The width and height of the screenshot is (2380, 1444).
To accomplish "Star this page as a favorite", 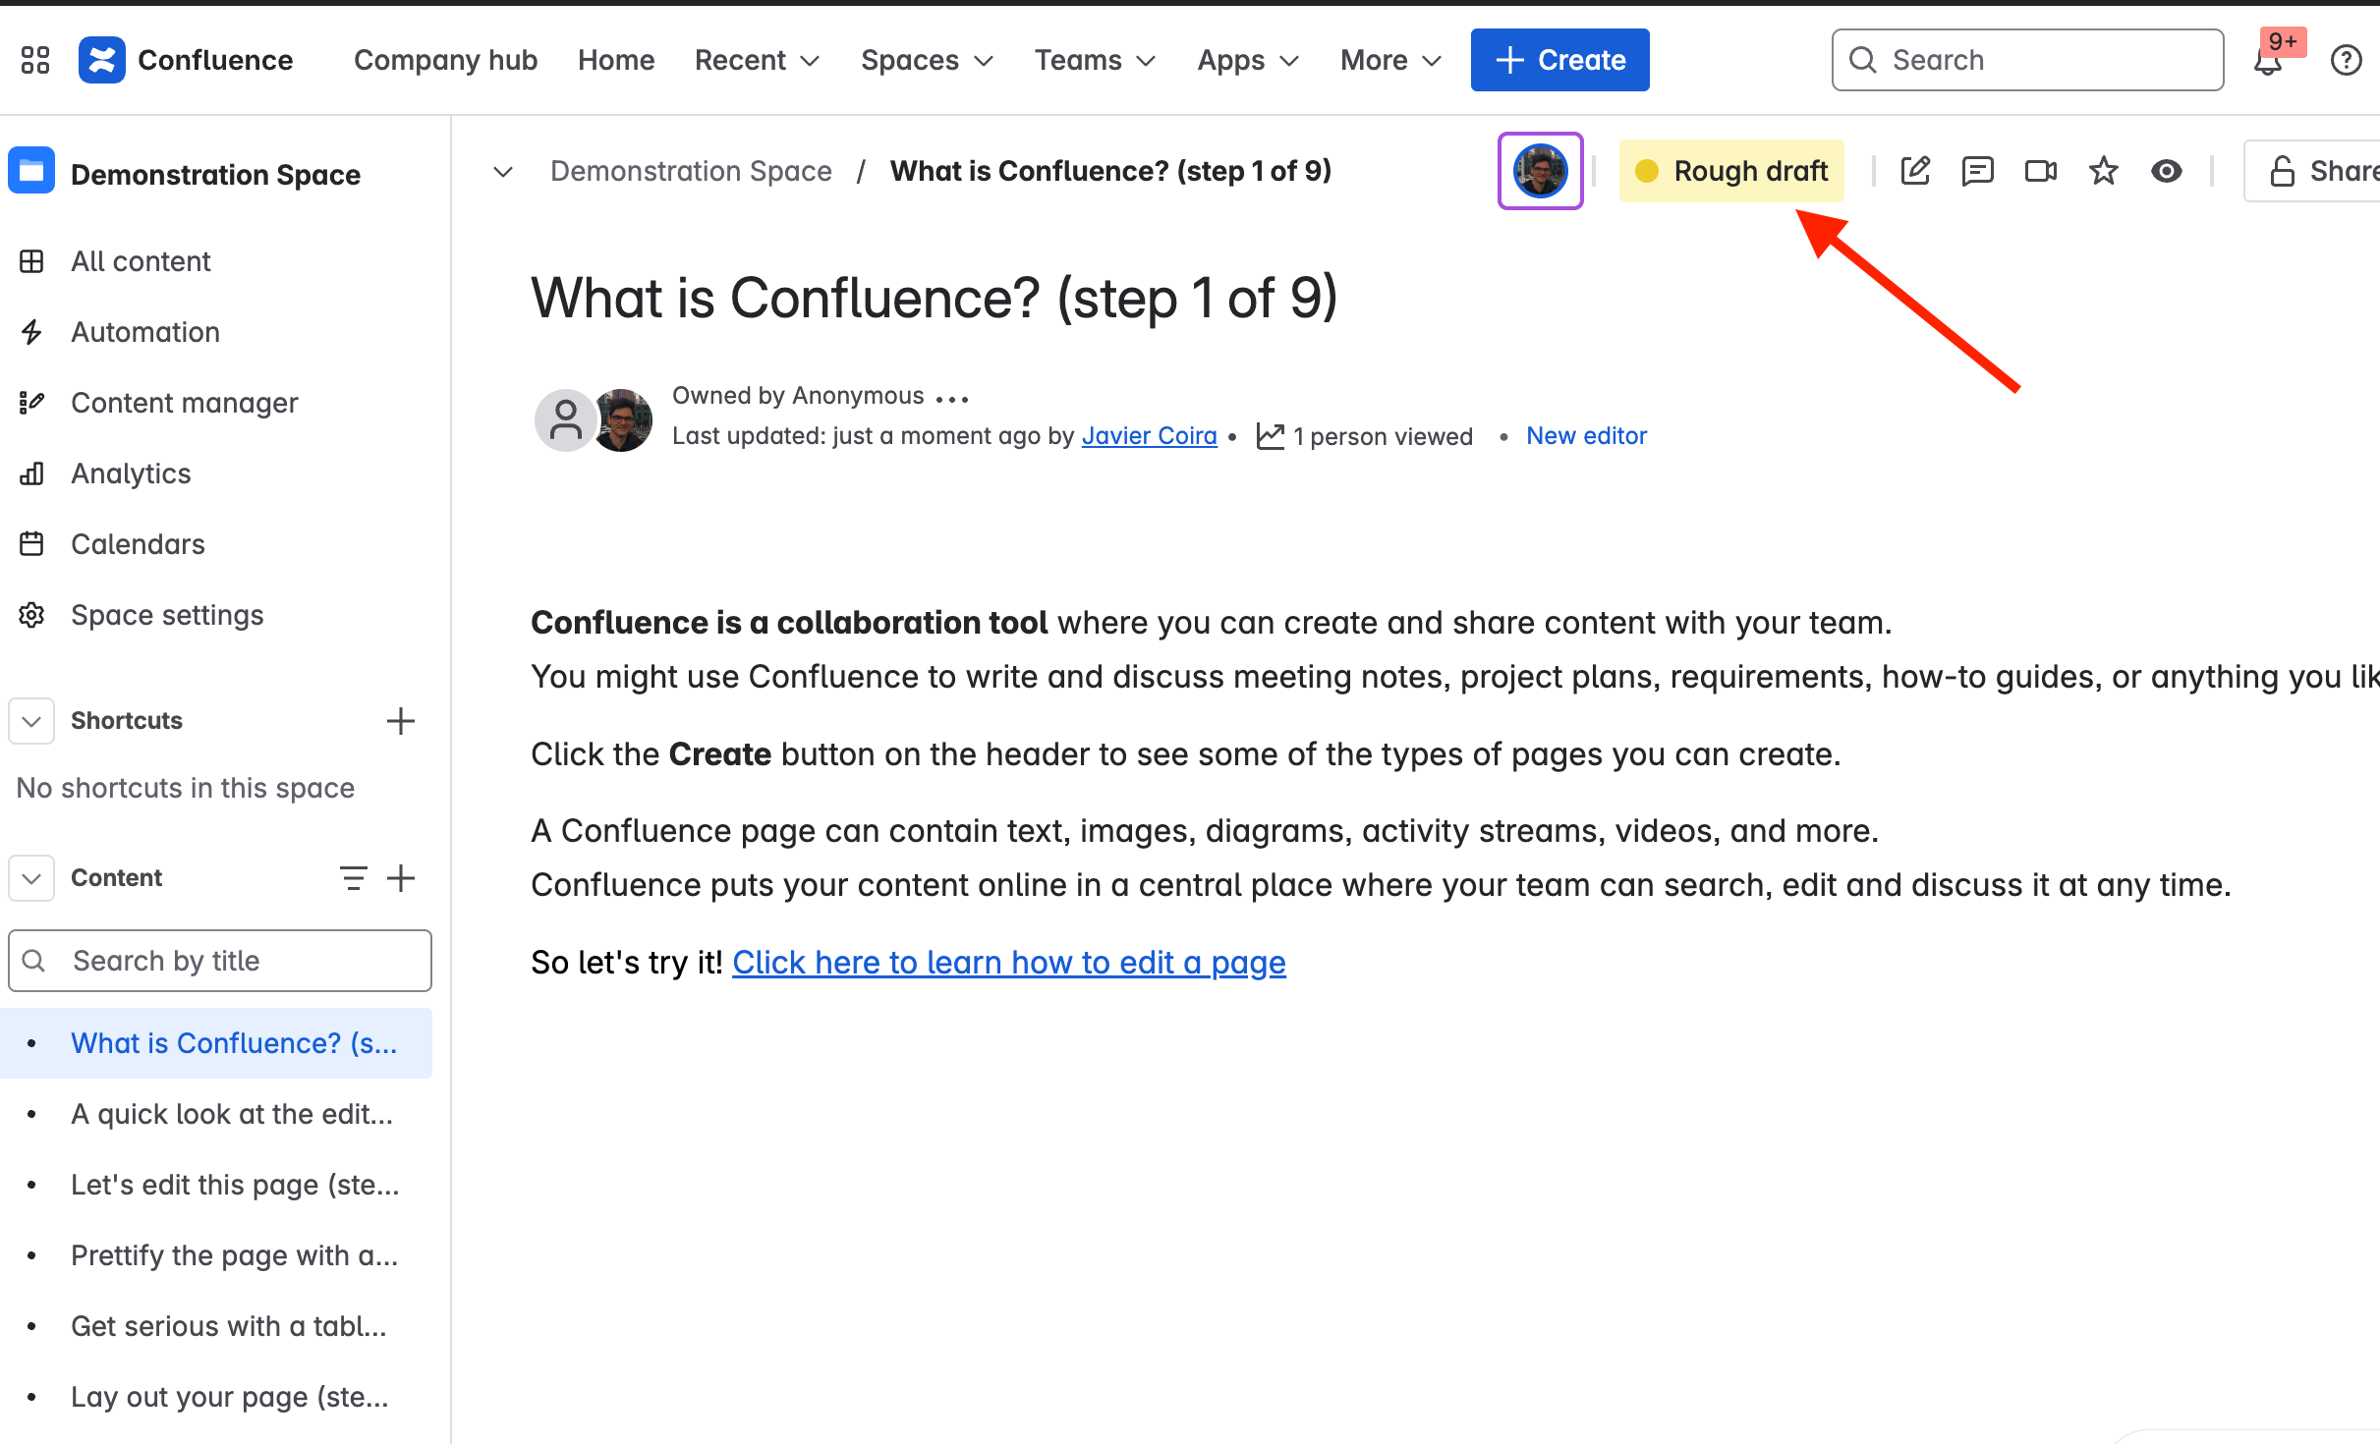I will pos(2104,170).
